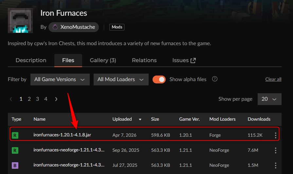Toggle the Show alpha files switch
The width and height of the screenshot is (293, 174).
pyautogui.click(x=159, y=79)
